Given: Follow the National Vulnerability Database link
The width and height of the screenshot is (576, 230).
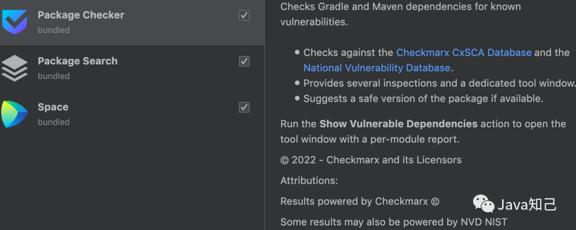Looking at the screenshot, I should [x=377, y=68].
